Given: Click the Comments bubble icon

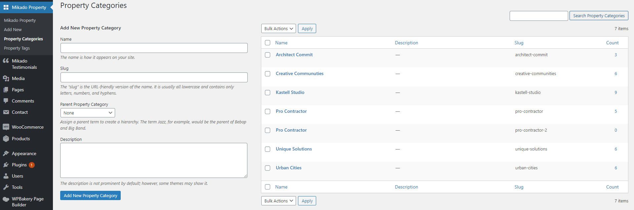Looking at the screenshot, I should [x=6, y=101].
